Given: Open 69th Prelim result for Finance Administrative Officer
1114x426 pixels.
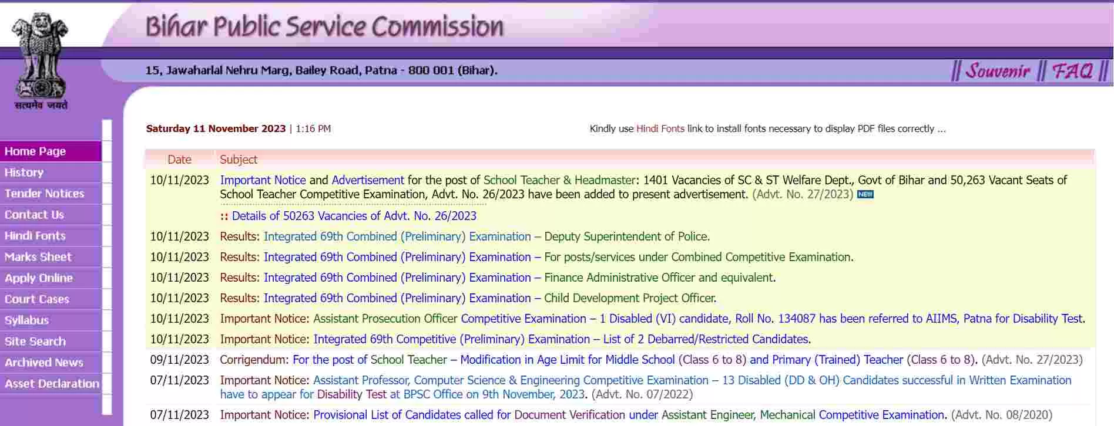Looking at the screenshot, I should pos(519,278).
